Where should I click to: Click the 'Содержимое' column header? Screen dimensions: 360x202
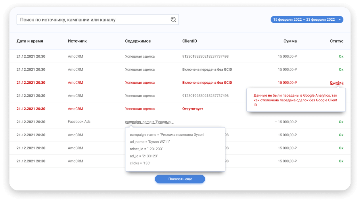(x=138, y=41)
